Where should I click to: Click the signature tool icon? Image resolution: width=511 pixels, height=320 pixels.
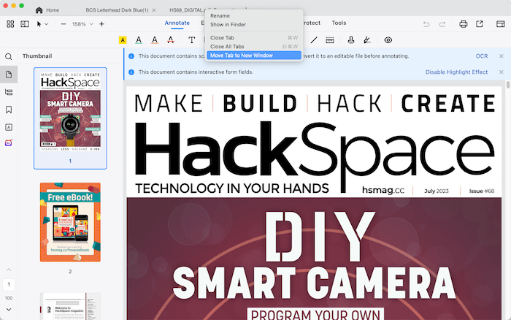[x=367, y=40]
